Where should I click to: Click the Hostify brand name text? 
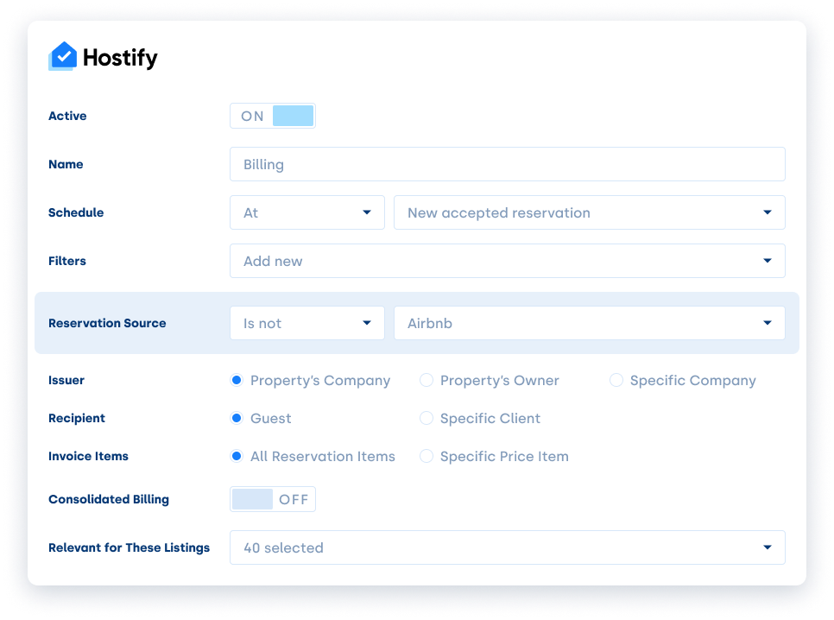click(x=120, y=58)
